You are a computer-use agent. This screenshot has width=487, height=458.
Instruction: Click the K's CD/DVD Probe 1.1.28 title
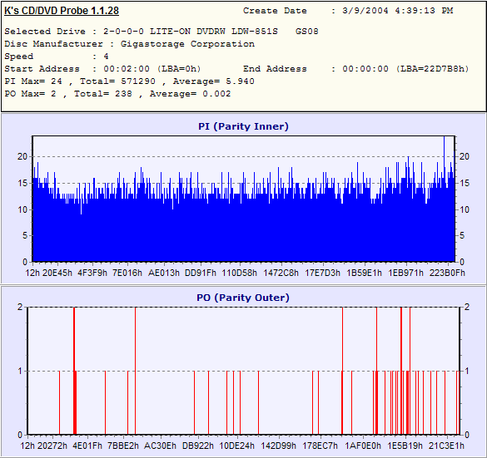coord(62,11)
